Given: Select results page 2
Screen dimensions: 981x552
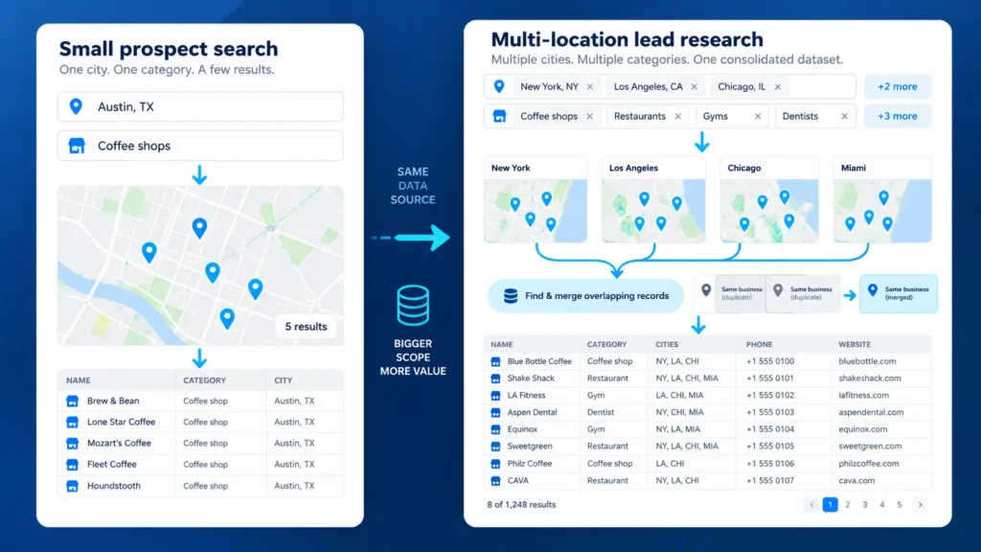Looking at the screenshot, I should 848,504.
